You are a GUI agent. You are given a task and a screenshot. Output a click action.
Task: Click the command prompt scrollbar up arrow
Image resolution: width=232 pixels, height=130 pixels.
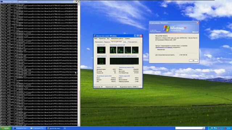tap(79, 4)
